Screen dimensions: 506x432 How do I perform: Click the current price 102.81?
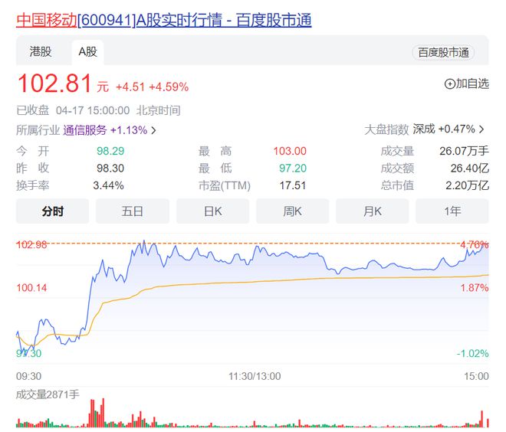pyautogui.click(x=55, y=83)
